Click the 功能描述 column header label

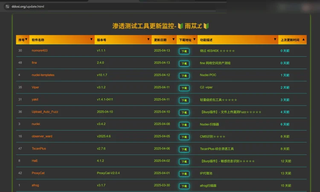pos(206,40)
